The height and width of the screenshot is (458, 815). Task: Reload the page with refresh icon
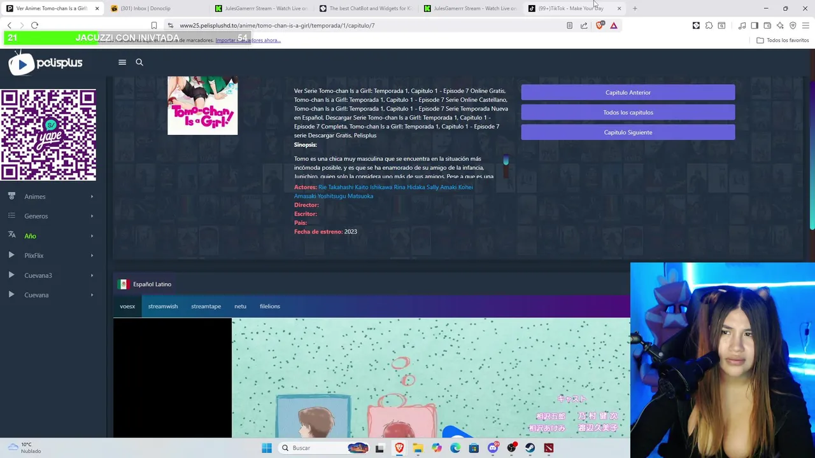[x=34, y=25]
